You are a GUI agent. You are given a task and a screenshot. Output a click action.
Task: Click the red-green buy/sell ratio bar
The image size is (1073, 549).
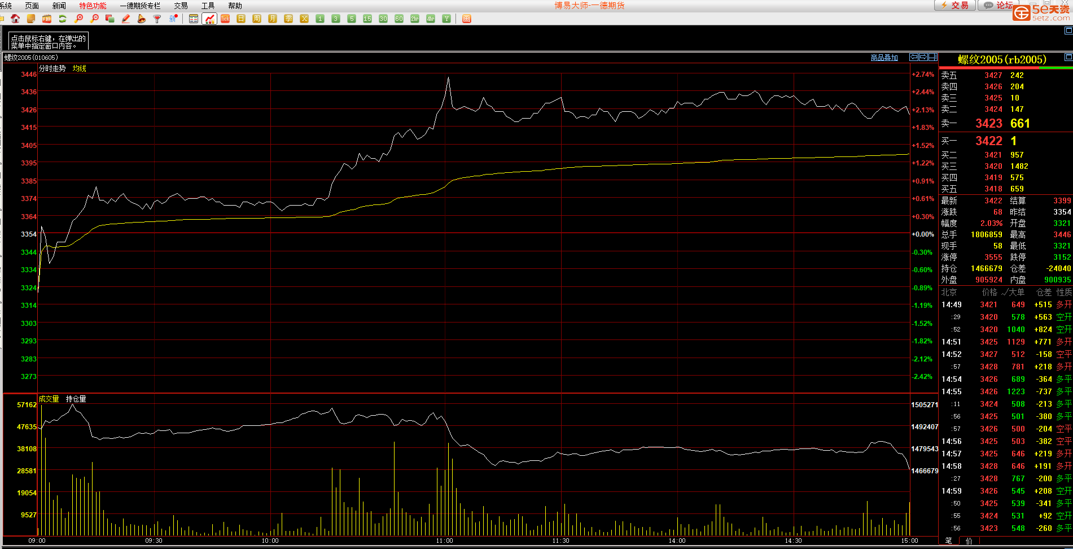tap(1005, 68)
